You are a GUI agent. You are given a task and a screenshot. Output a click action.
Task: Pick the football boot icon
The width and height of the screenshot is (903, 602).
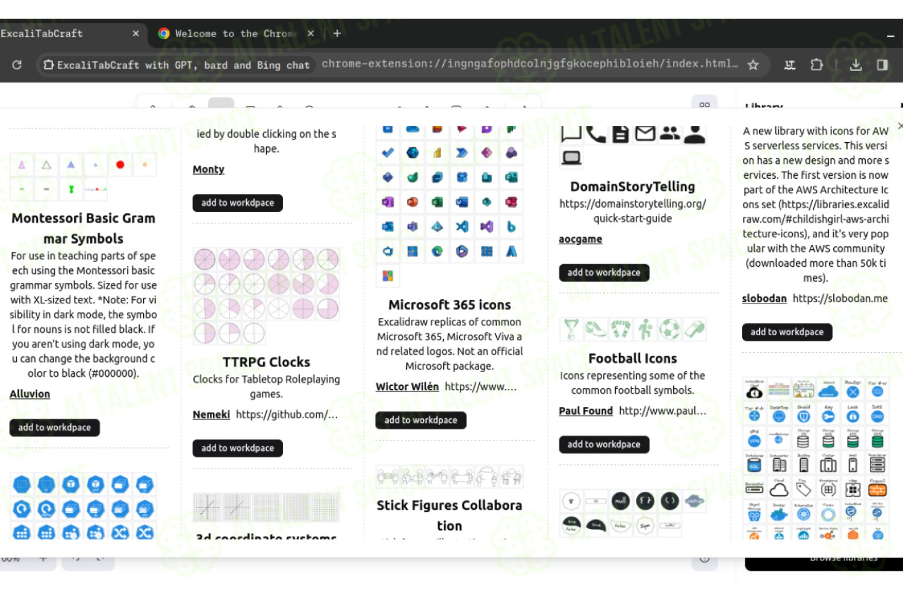coord(596,329)
